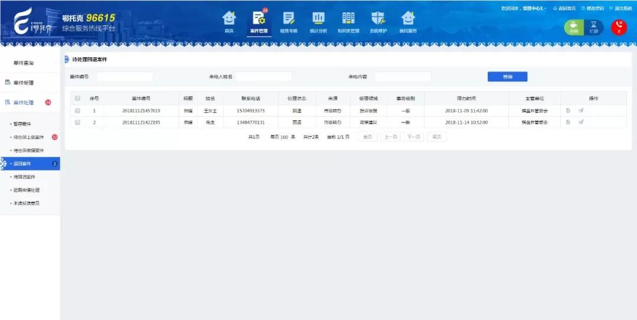Viewport: 637px width, 320px height.
Task: Click the 知识库管理 knowledge base icon
Action: pos(348,20)
